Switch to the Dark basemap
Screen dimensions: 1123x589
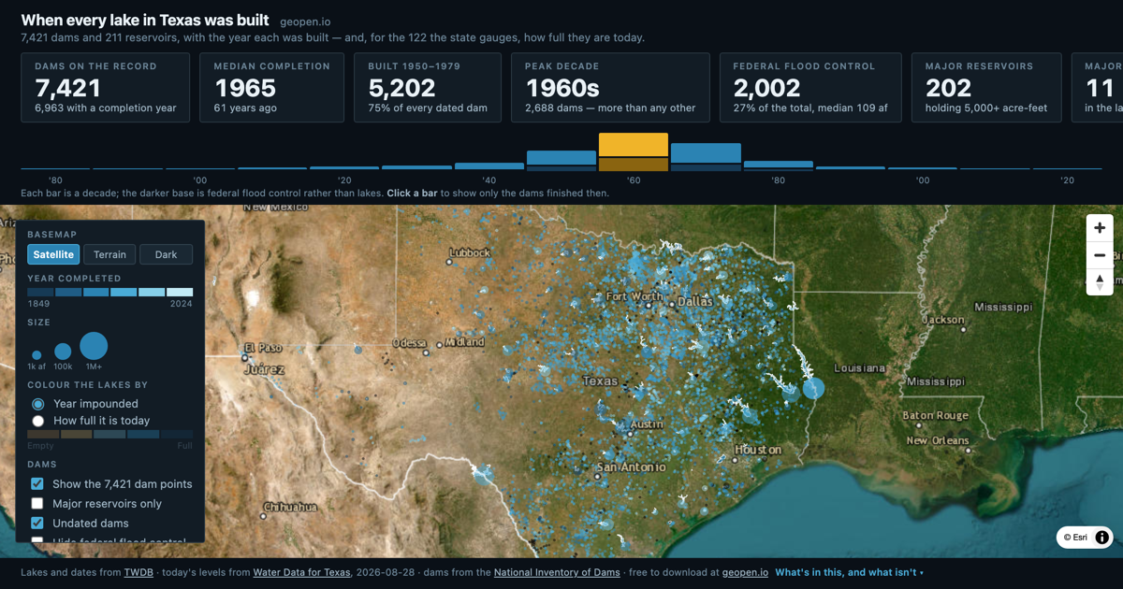point(166,254)
